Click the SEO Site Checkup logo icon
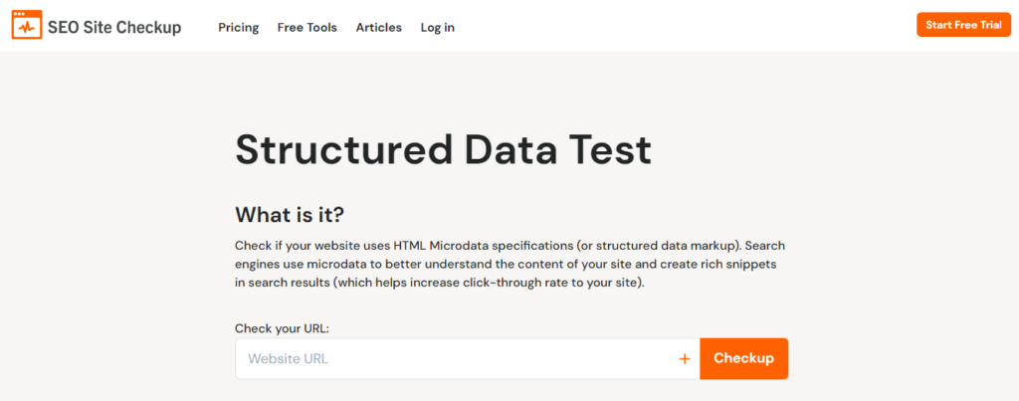1019x401 pixels. 27,26
